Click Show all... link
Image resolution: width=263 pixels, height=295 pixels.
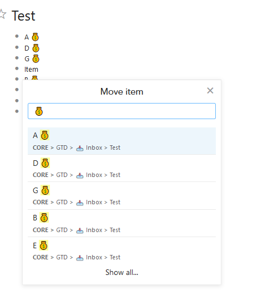coord(122,272)
